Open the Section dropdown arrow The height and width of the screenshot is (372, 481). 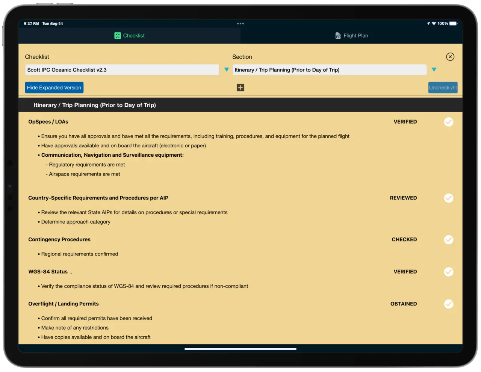[x=434, y=70]
